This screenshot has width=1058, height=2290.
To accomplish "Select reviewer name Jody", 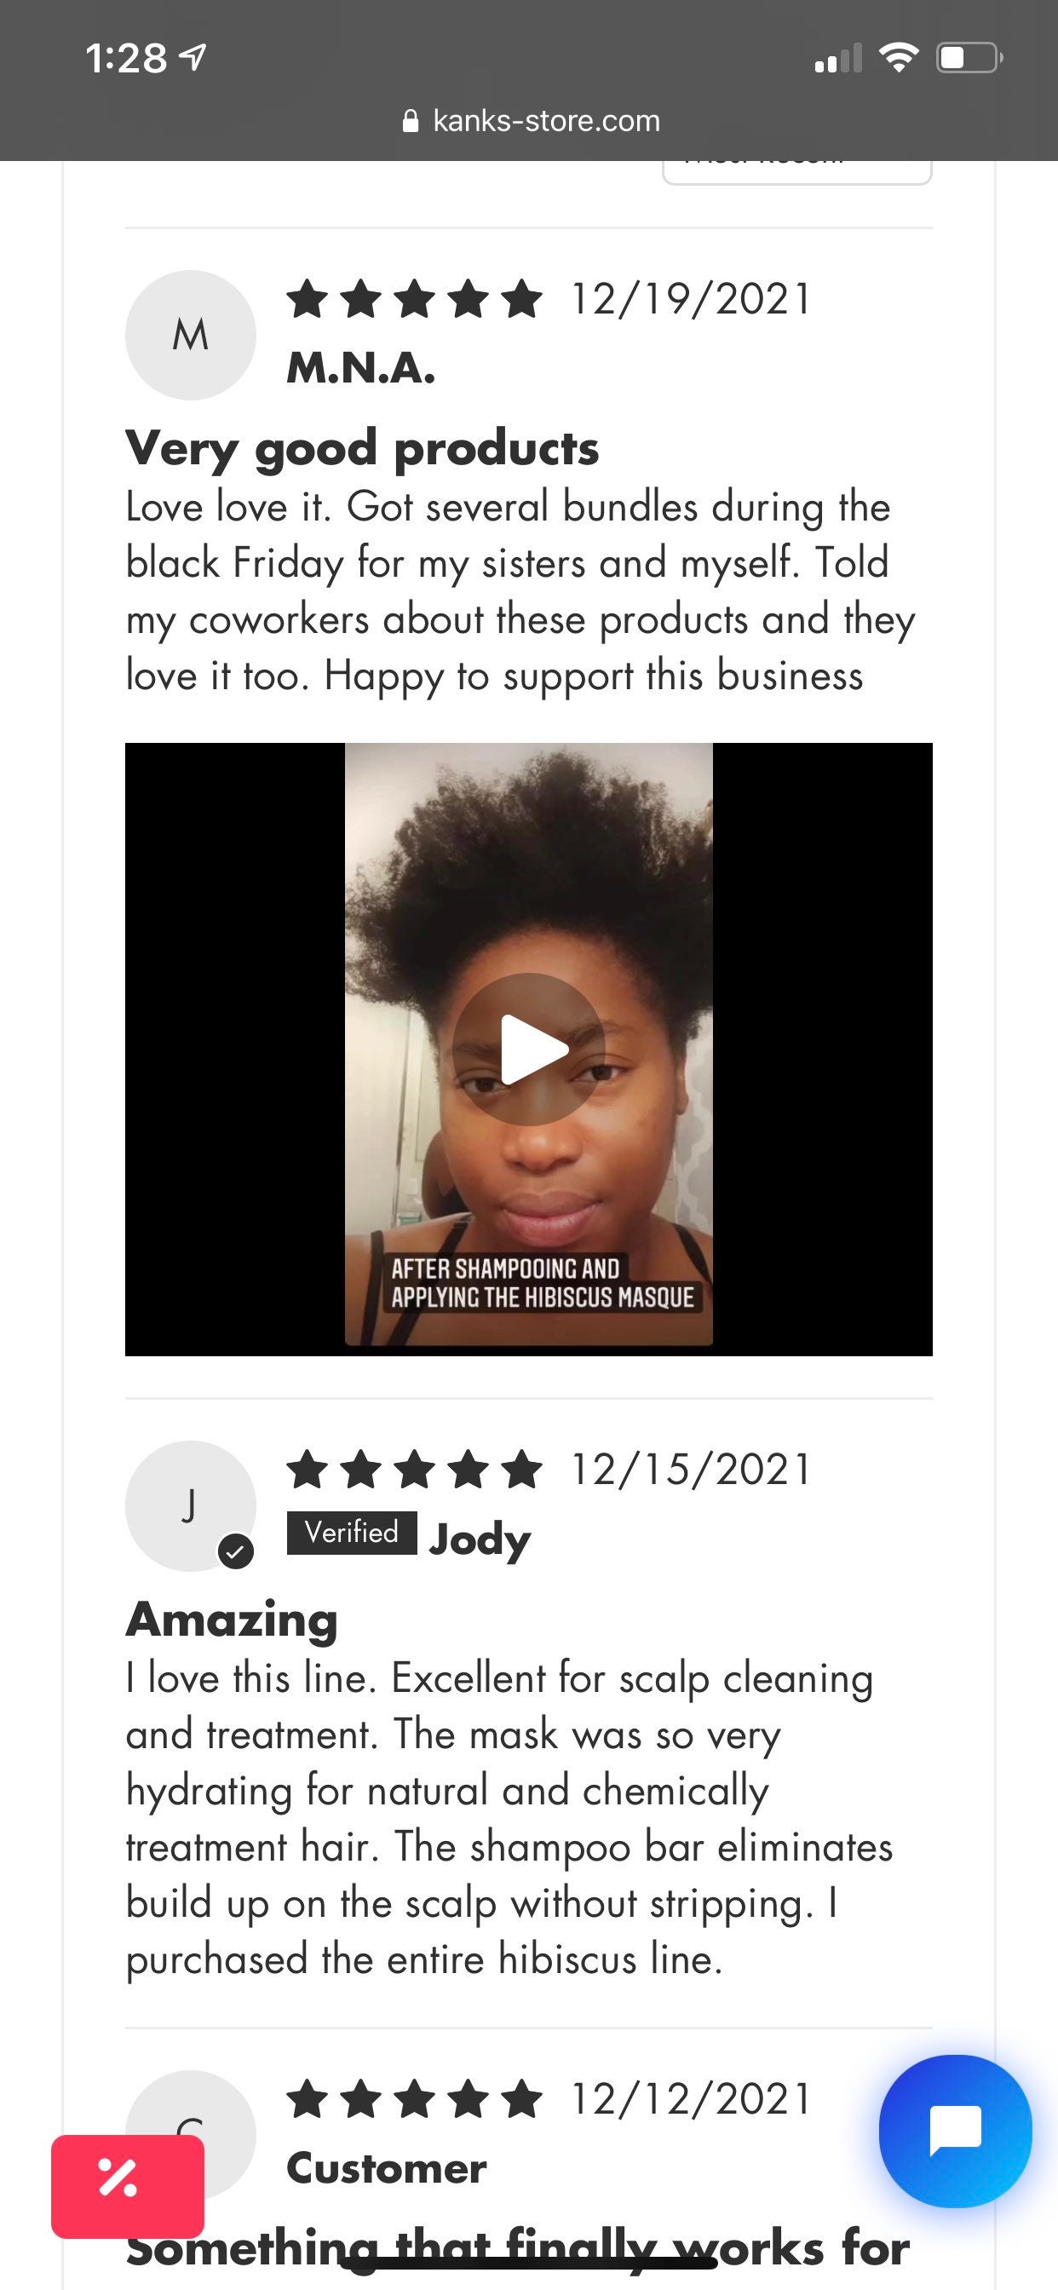I will [480, 1538].
